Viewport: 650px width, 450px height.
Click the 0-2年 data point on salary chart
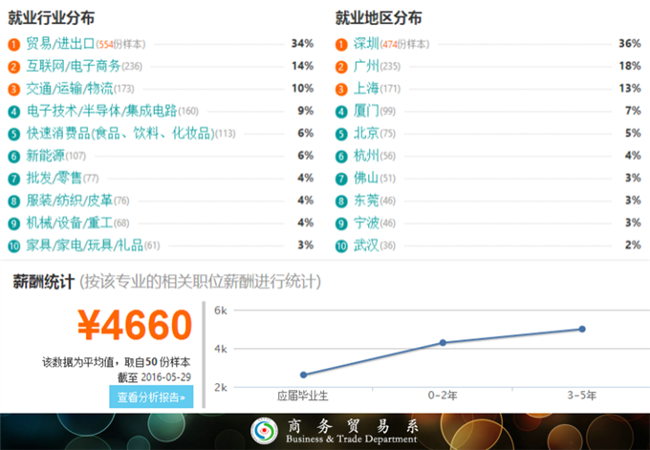(443, 342)
